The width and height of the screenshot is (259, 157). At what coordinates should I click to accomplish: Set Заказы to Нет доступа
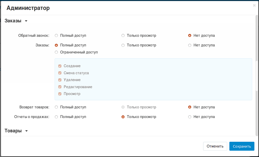(x=190, y=45)
